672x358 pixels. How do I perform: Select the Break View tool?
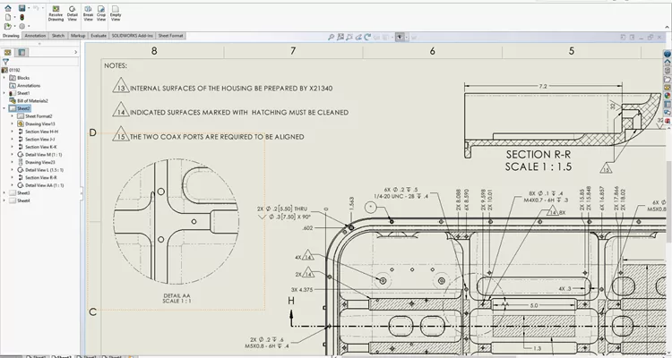88,13
